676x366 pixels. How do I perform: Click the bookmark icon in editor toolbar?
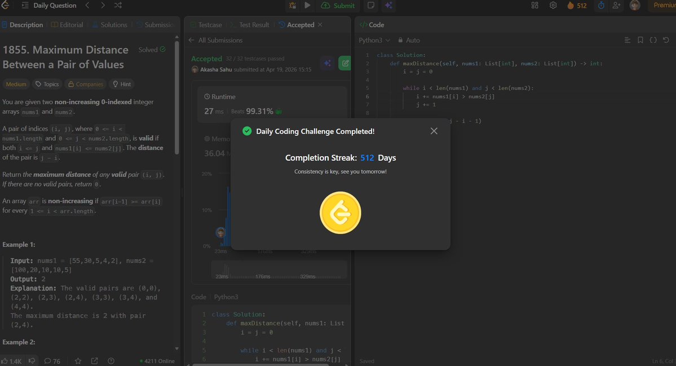tap(640, 40)
